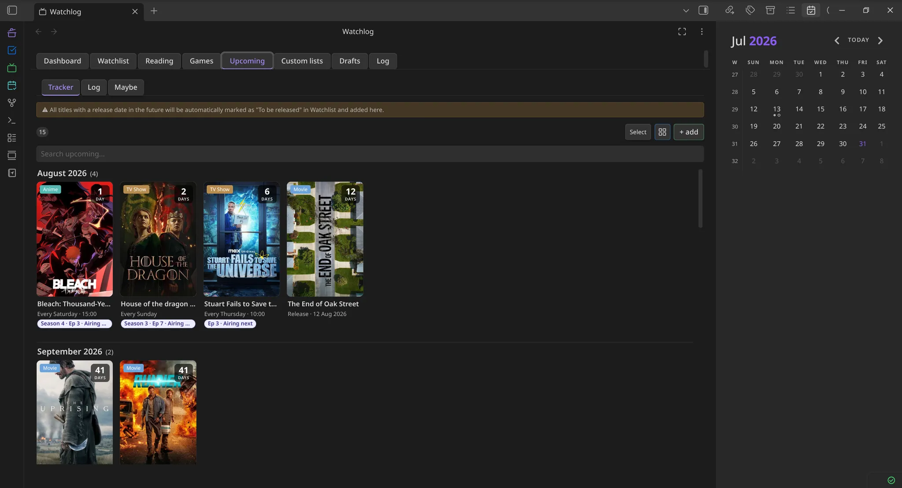Open graph view from the ribbon

12,103
